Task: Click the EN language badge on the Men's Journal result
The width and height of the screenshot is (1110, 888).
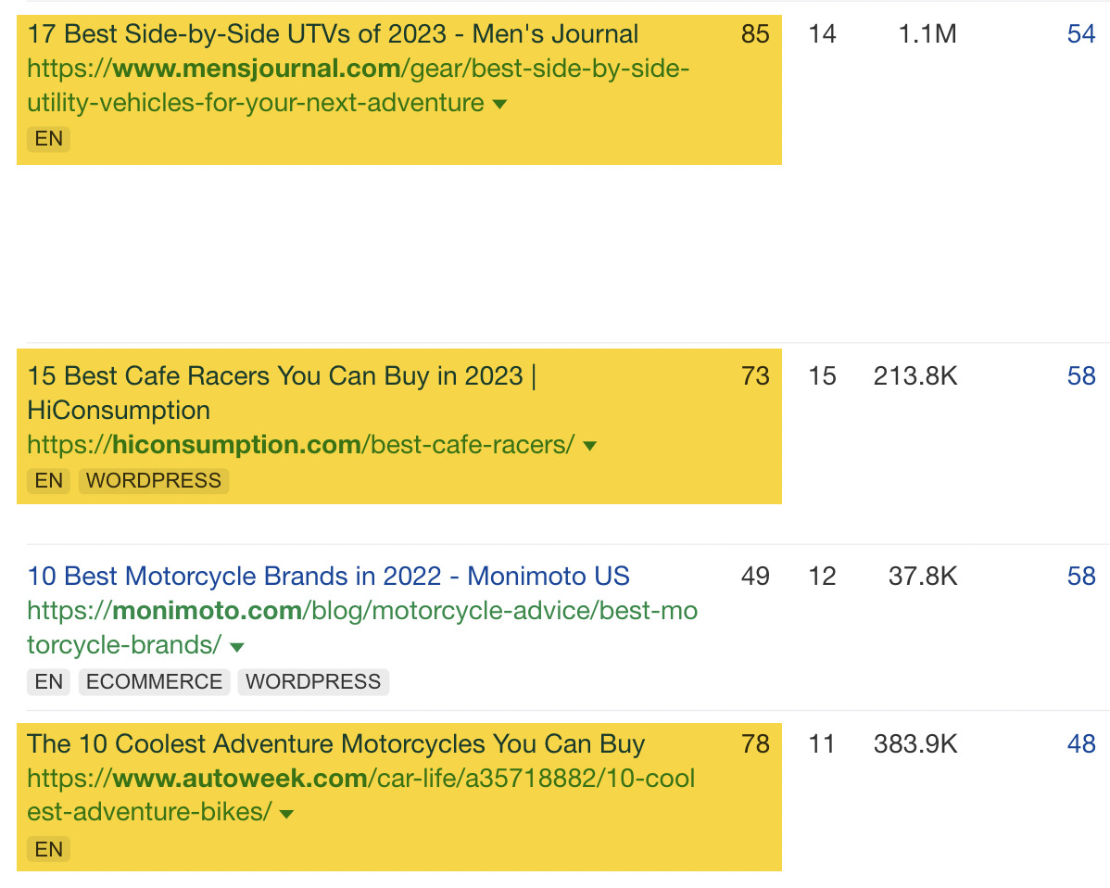Action: point(47,139)
